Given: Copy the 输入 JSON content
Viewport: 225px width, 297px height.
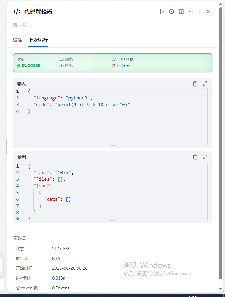Looking at the screenshot, I should tap(195, 84).
